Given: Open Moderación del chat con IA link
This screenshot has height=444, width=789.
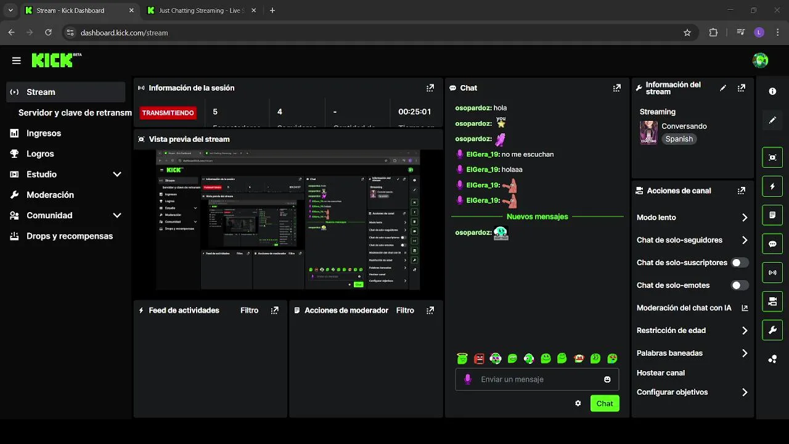Looking at the screenshot, I should tap(692, 308).
